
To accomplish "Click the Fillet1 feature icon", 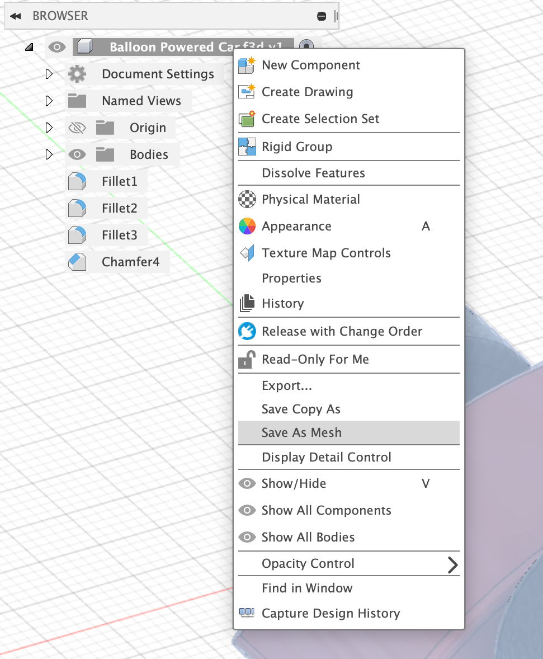I will (x=77, y=182).
